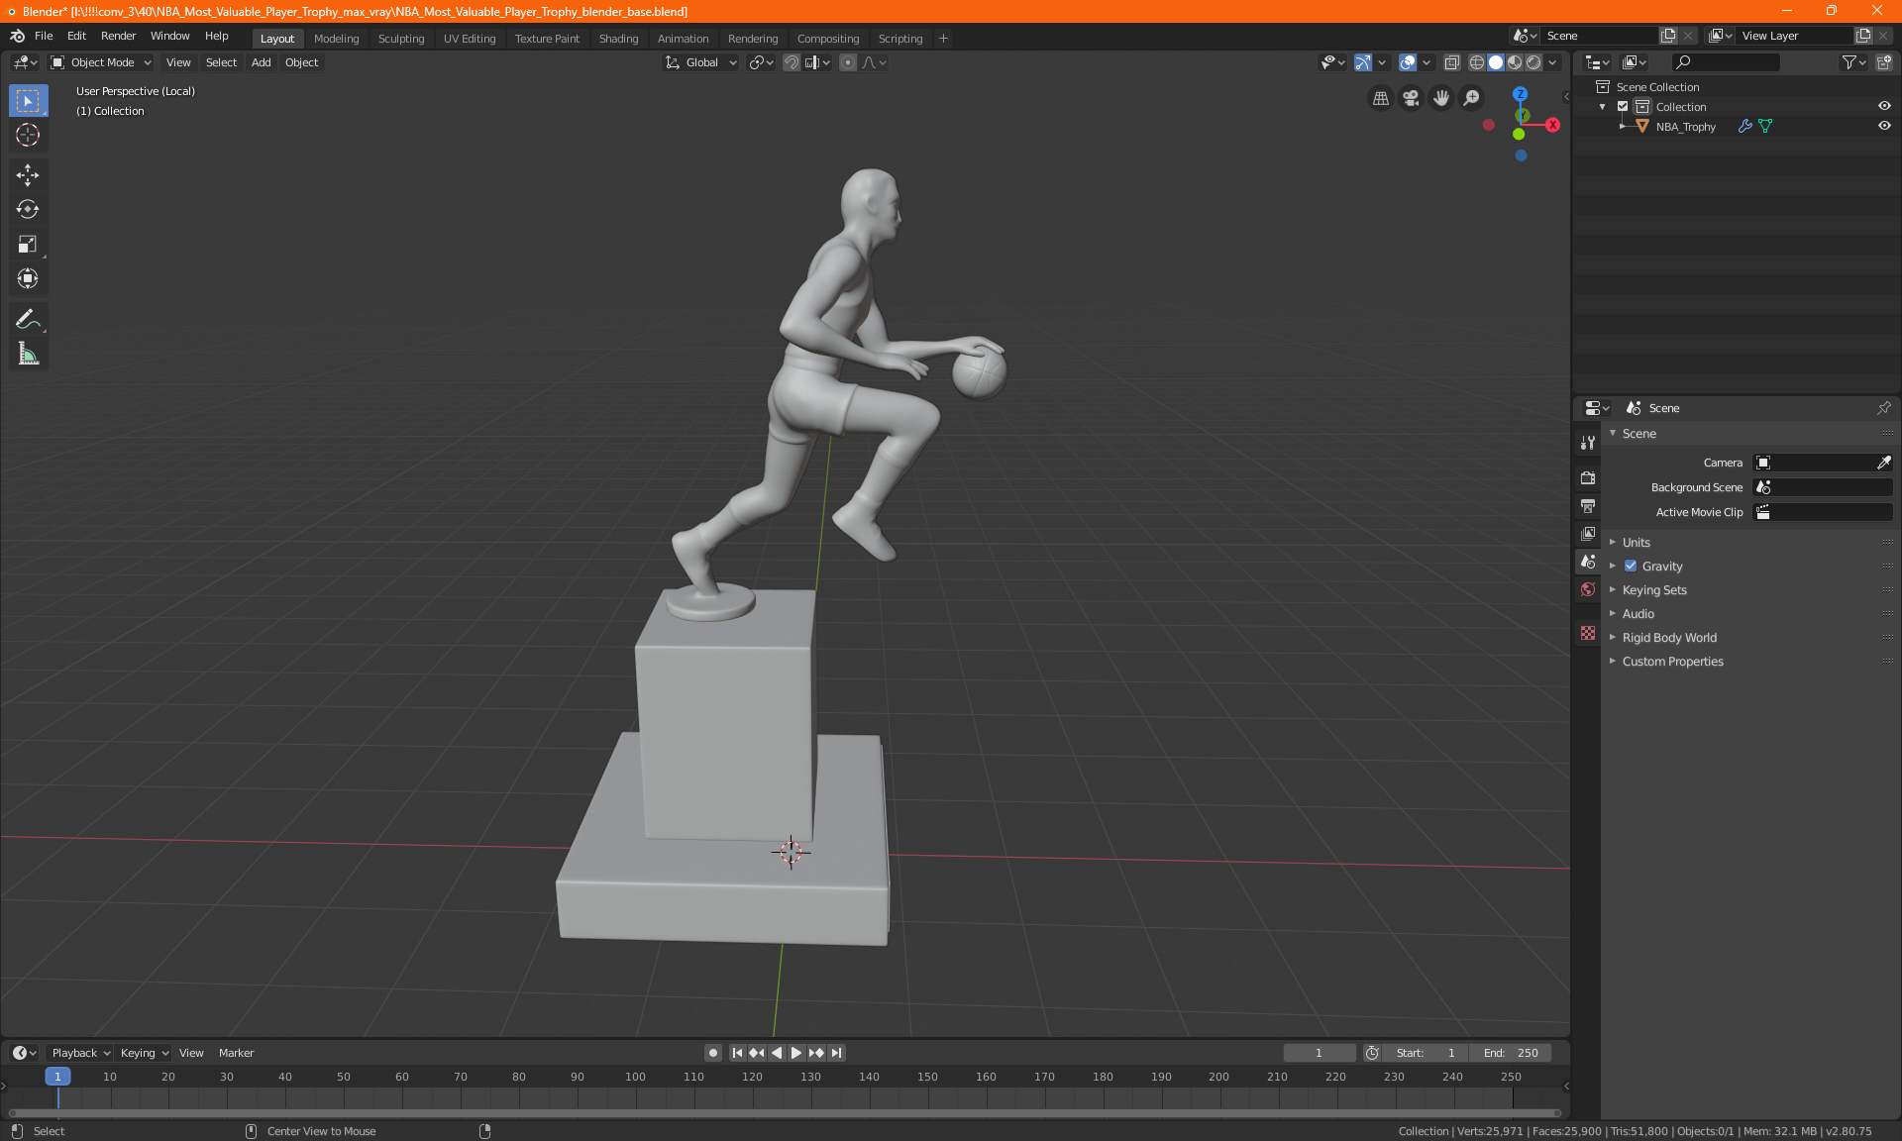Open the Add menu in viewport header
The width and height of the screenshot is (1902, 1141).
261,62
